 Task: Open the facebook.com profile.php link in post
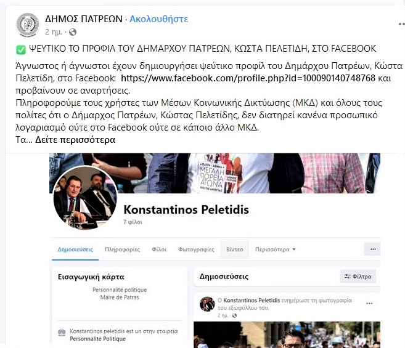pyautogui.click(x=248, y=78)
